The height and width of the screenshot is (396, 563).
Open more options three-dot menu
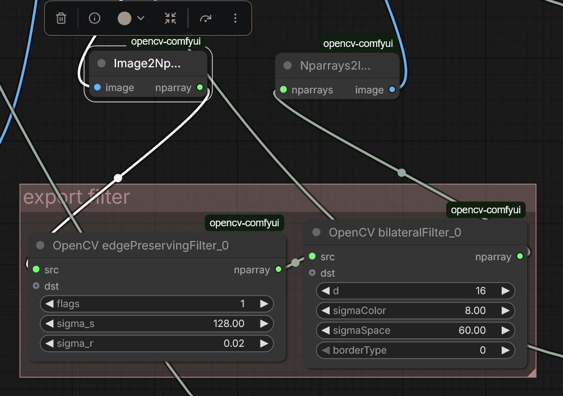tap(235, 18)
